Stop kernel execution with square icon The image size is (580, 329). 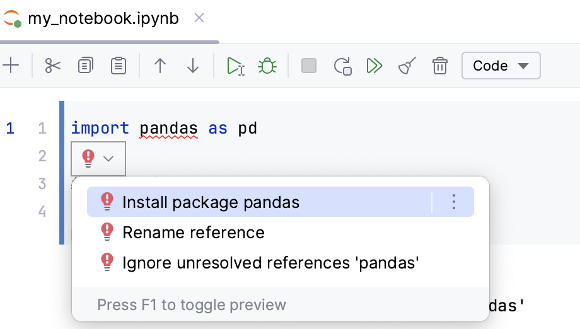coord(309,66)
